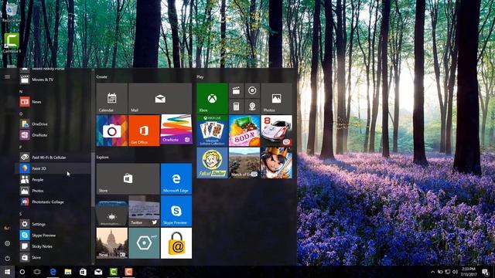The image size is (495, 278).
Task: Click the Power button in Start sidebar
Action: (7, 258)
